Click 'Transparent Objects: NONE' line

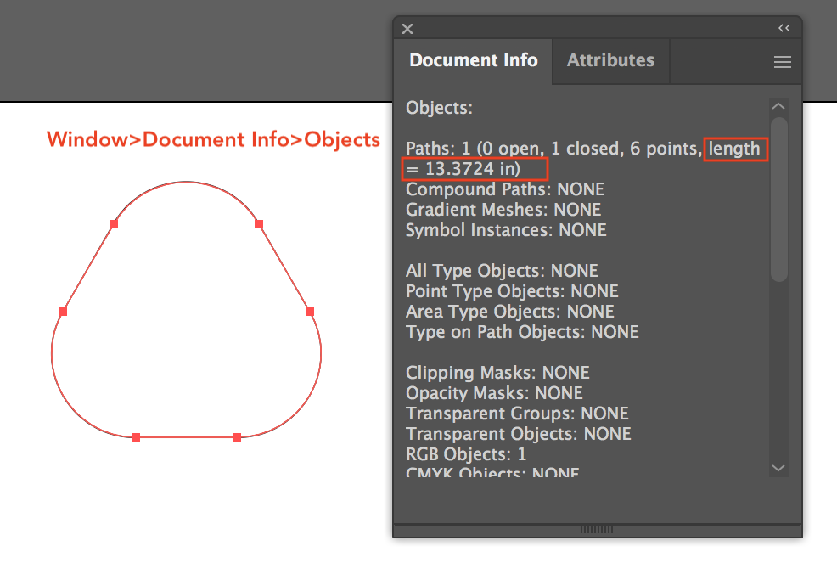pos(519,434)
